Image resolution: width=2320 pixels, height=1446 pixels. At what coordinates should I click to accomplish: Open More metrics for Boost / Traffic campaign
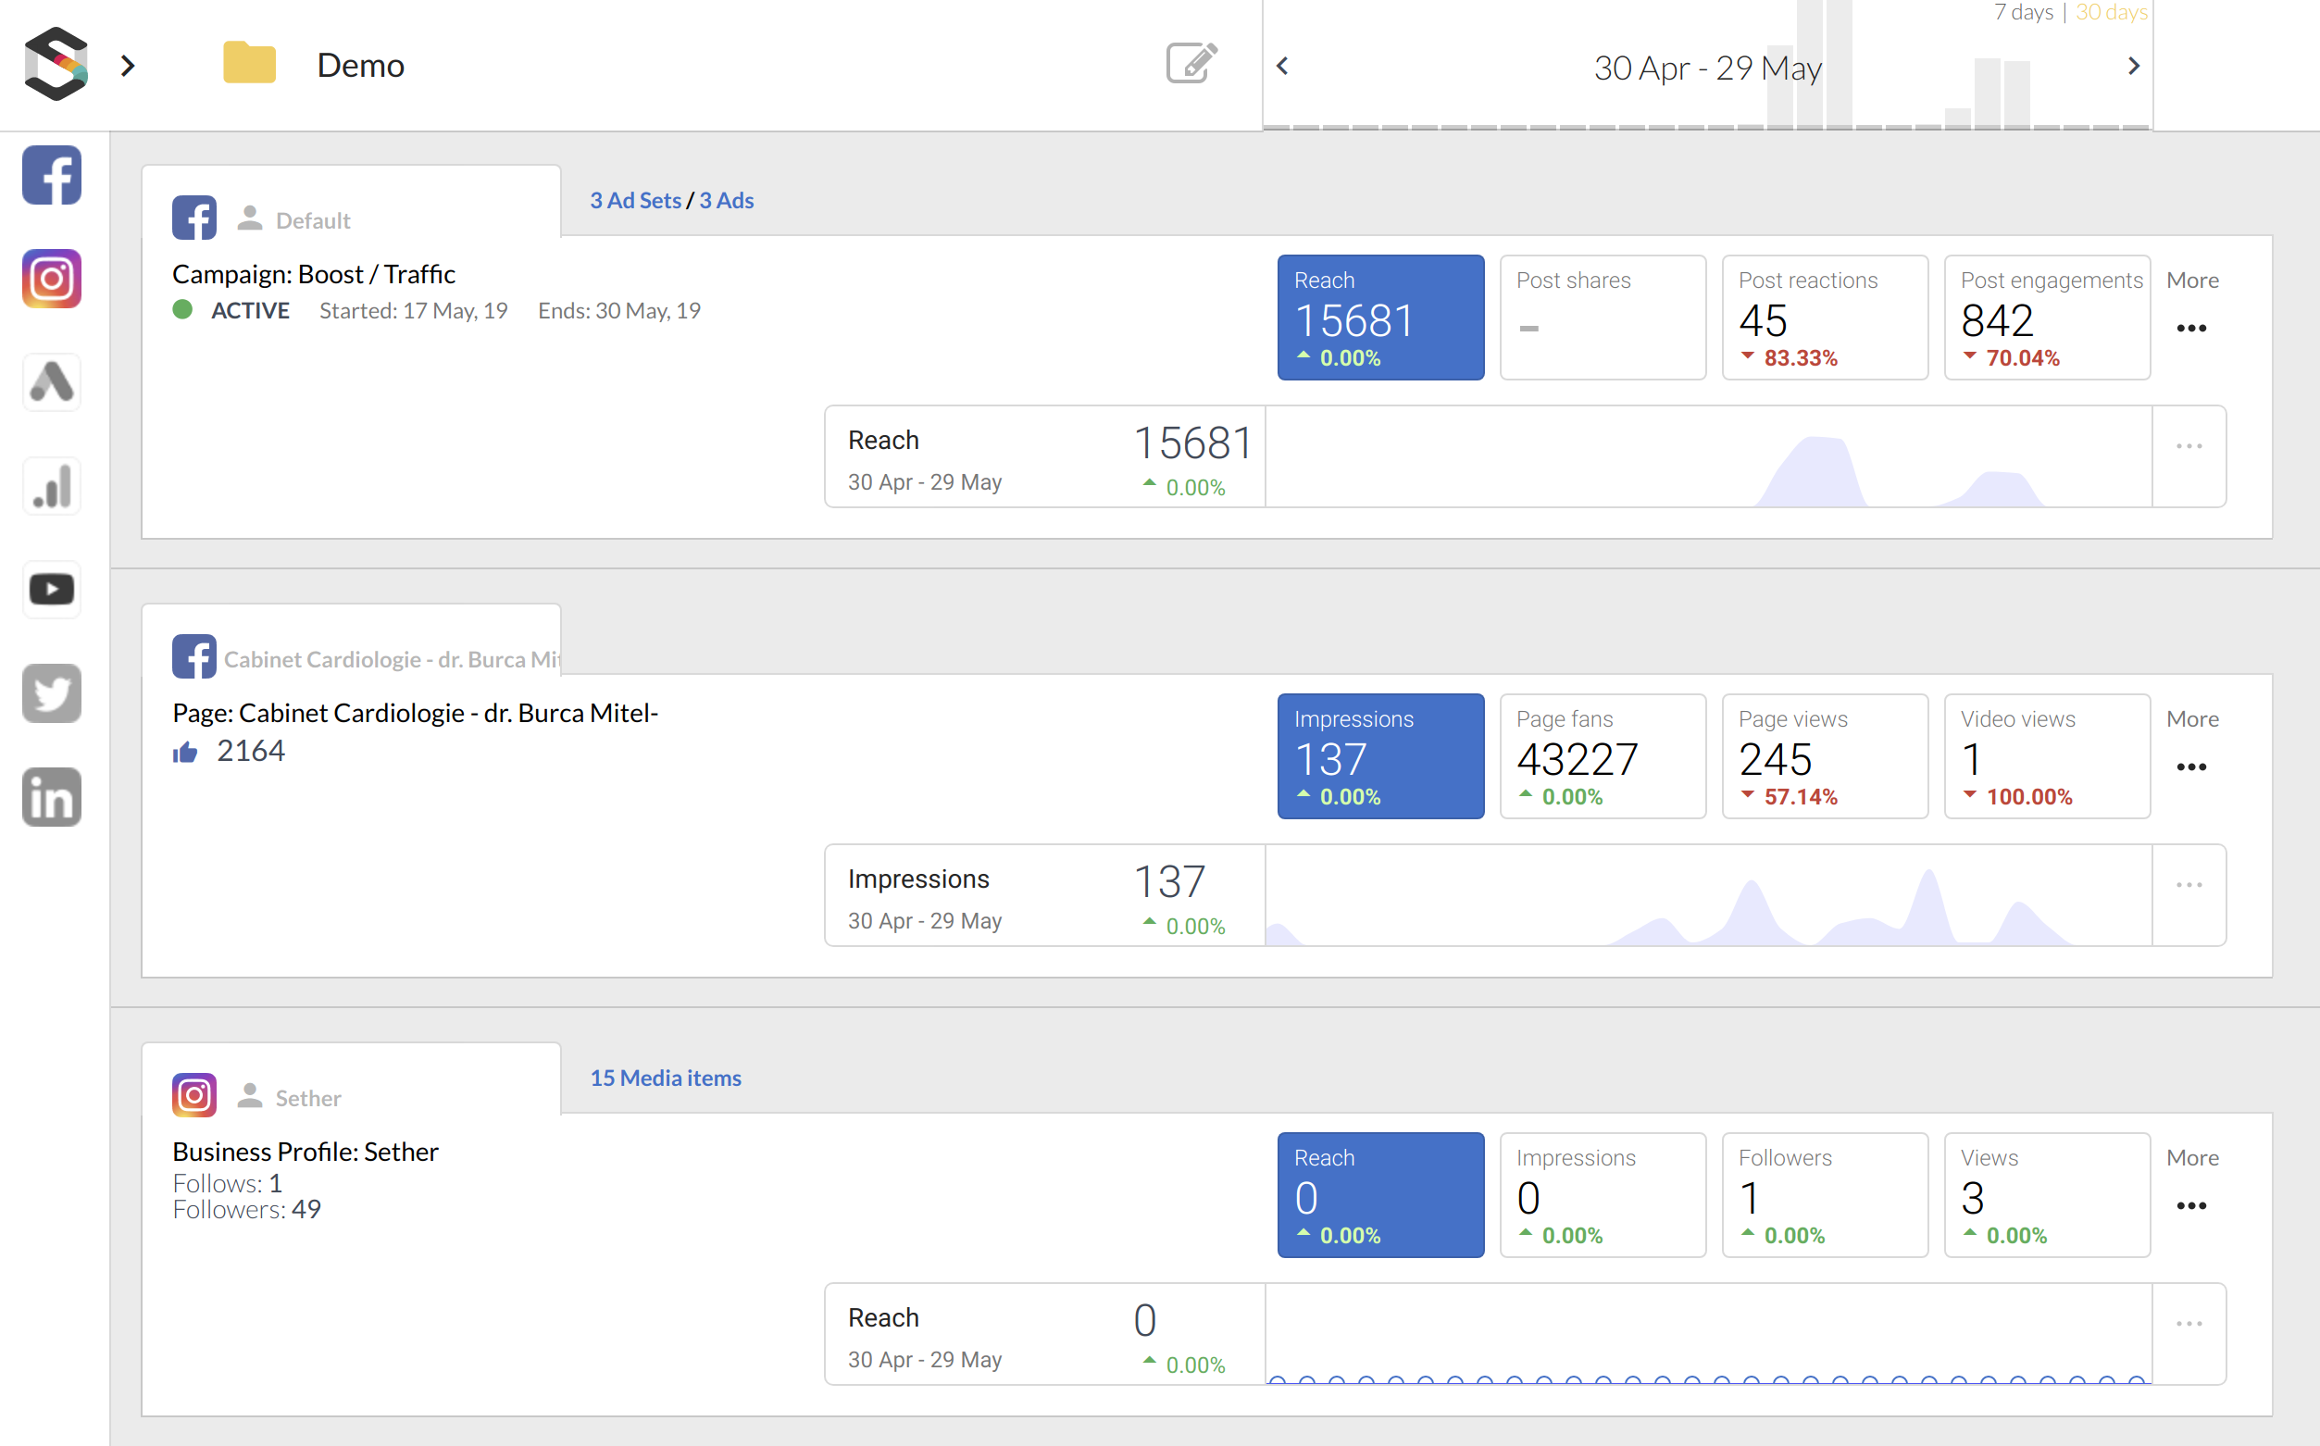point(2191,328)
